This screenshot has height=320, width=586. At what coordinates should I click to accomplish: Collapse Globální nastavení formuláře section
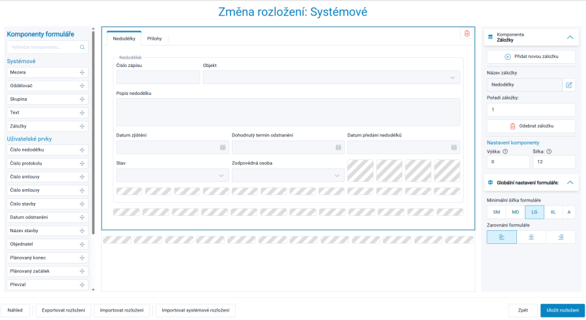coord(570,183)
